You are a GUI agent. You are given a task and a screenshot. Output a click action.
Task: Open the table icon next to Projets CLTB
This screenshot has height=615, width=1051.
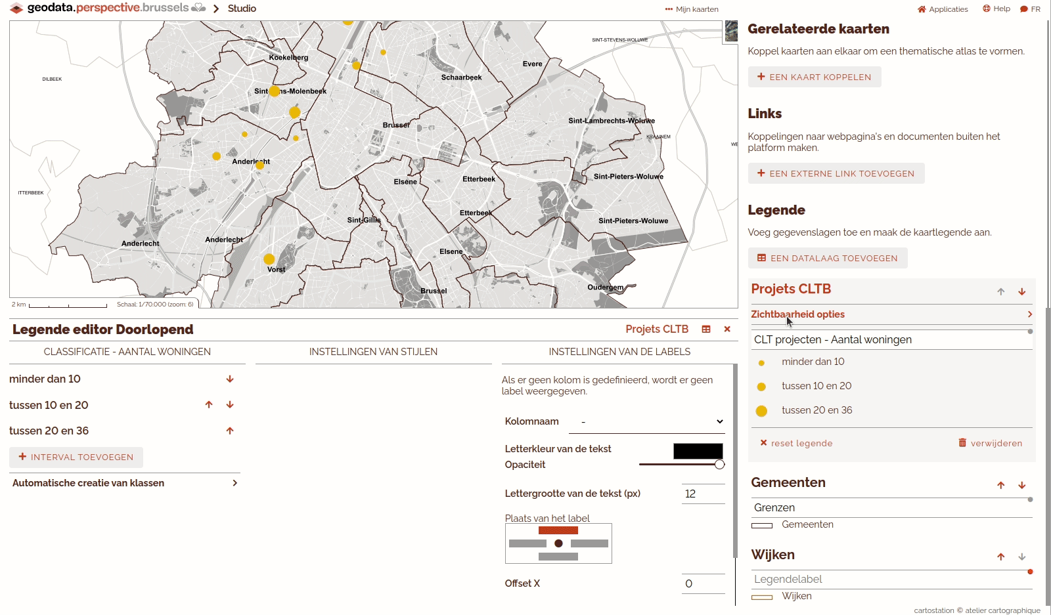pos(706,329)
